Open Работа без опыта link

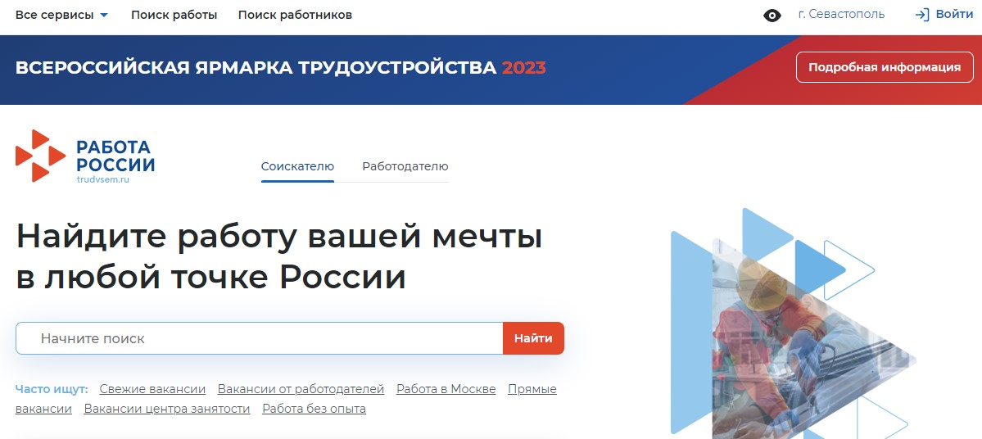pos(314,409)
